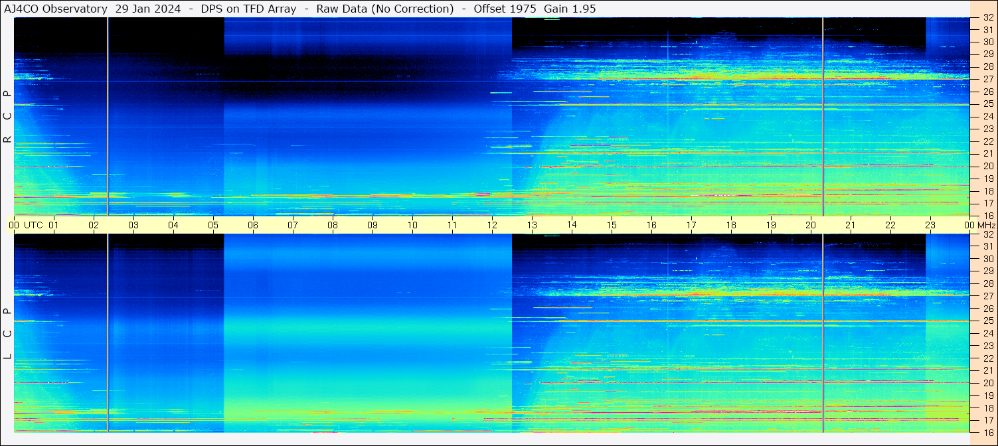
Task: Click hour label '19' on UTC axis
Action: pos(771,225)
